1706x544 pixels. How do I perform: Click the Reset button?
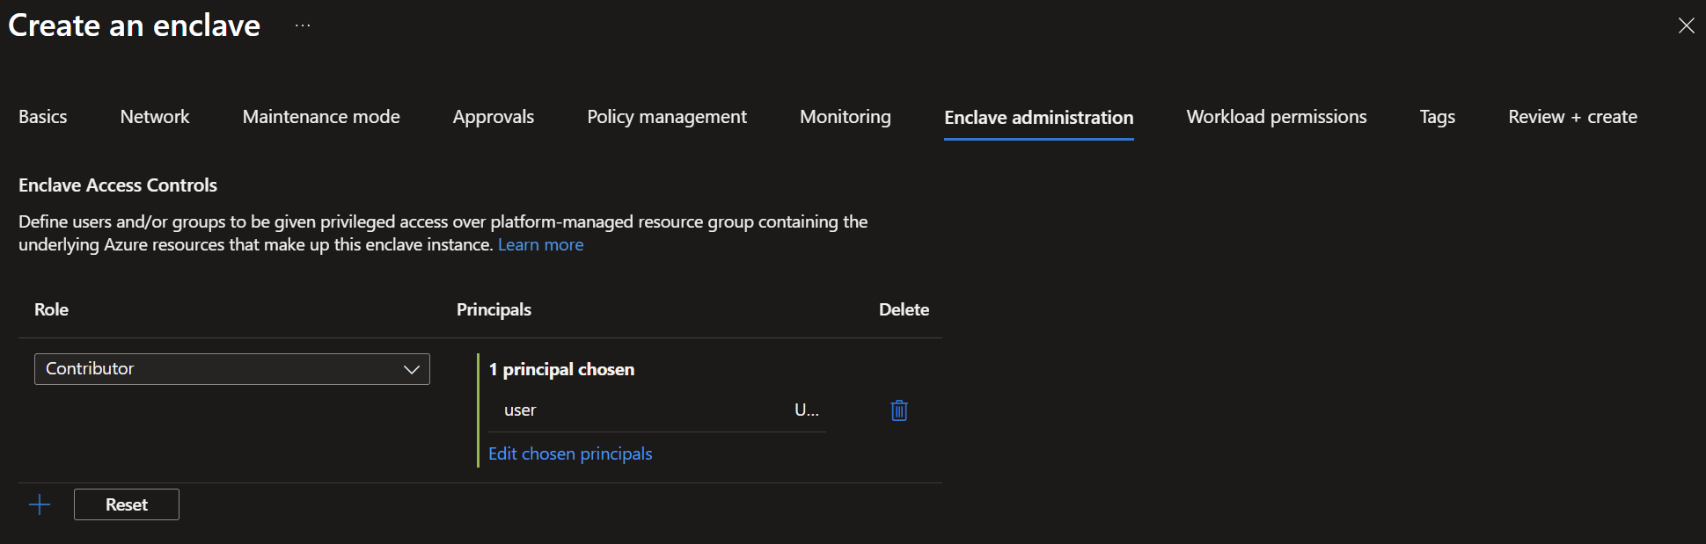tap(127, 504)
